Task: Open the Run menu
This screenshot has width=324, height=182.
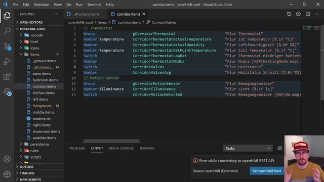Action: click(79, 5)
